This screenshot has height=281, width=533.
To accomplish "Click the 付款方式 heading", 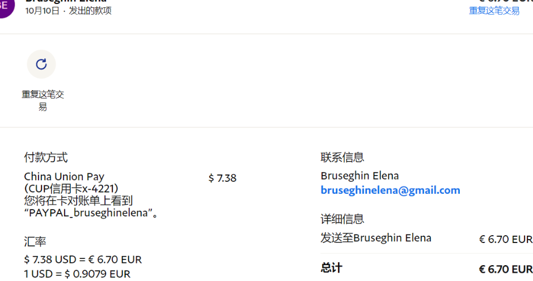I will pyautogui.click(x=46, y=157).
